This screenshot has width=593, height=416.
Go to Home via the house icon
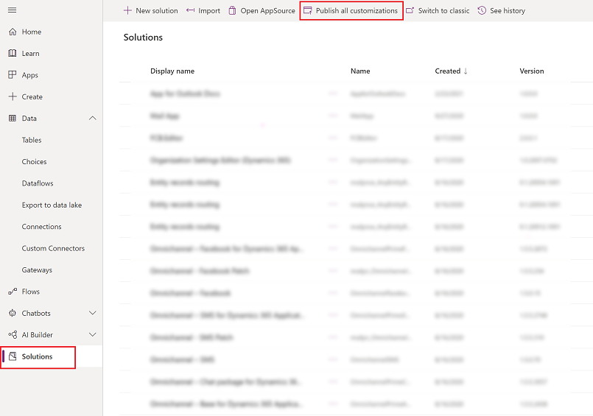(13, 32)
